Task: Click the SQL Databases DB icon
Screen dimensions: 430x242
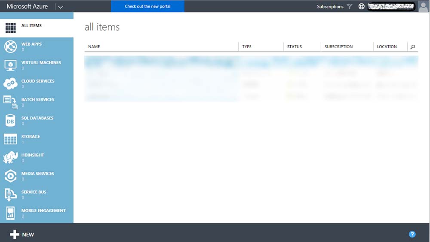Action: coord(10,121)
